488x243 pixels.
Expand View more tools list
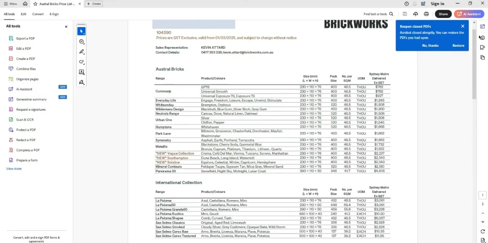(x=14, y=168)
